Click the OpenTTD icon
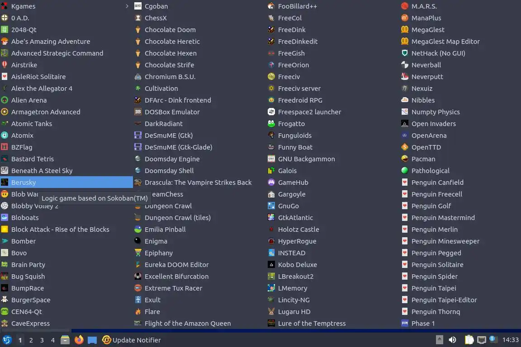This screenshot has height=347, width=521. click(405, 147)
